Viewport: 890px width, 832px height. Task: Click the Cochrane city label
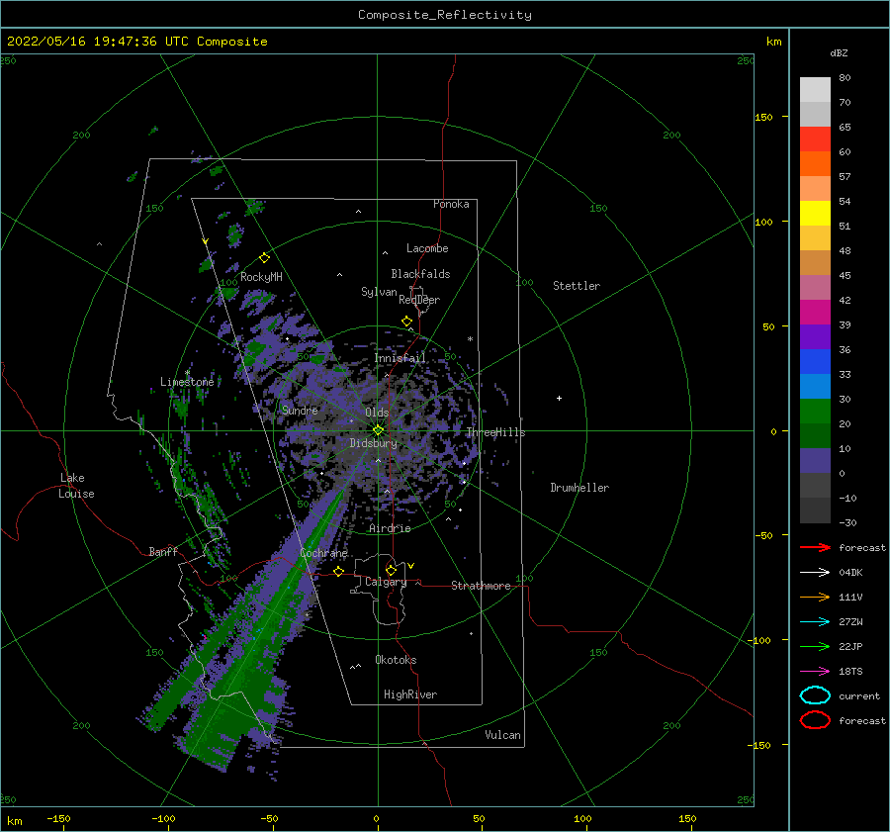point(323,553)
